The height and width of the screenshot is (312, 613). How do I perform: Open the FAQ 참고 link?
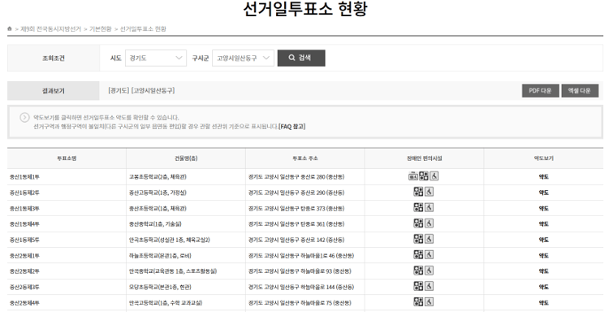(x=292, y=127)
